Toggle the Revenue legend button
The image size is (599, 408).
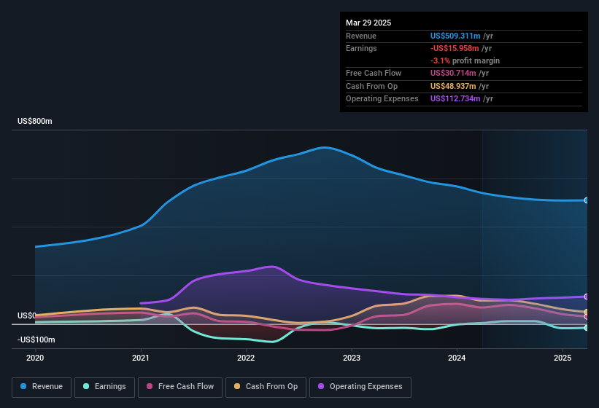pyautogui.click(x=42, y=387)
